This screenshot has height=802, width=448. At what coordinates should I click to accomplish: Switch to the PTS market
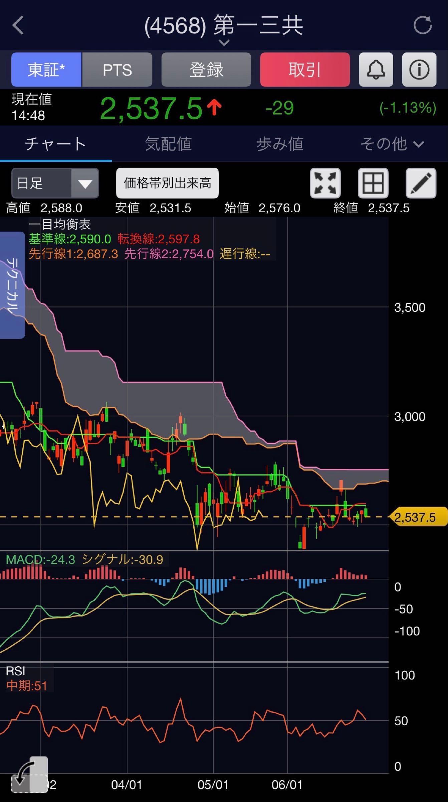[117, 70]
